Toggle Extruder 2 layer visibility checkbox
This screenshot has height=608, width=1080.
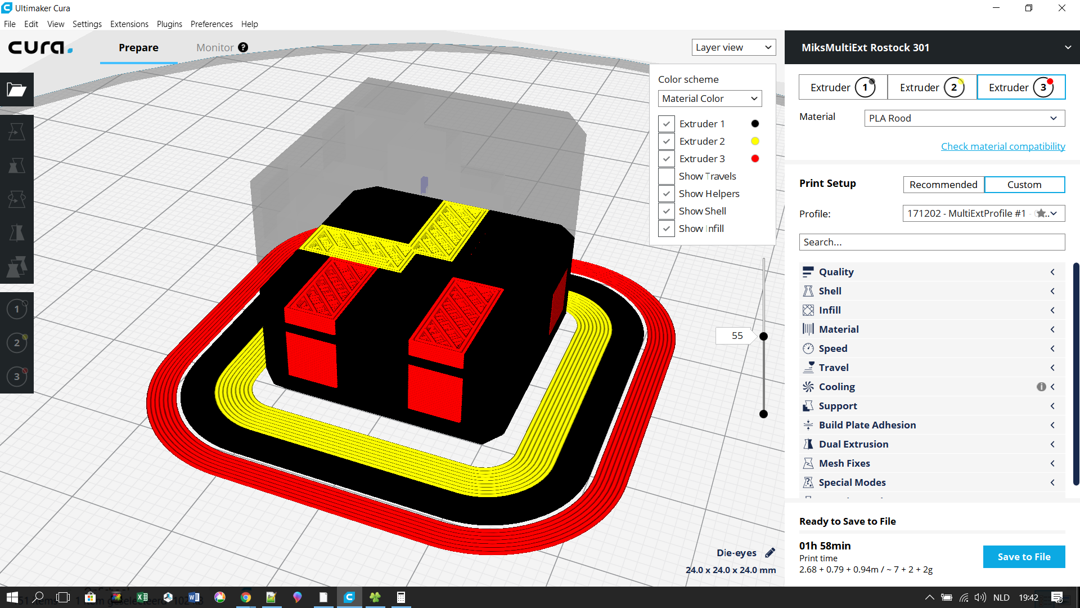(667, 141)
